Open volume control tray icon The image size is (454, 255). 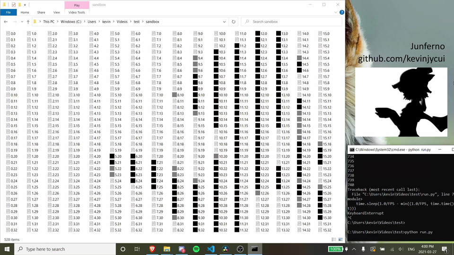coord(401,249)
